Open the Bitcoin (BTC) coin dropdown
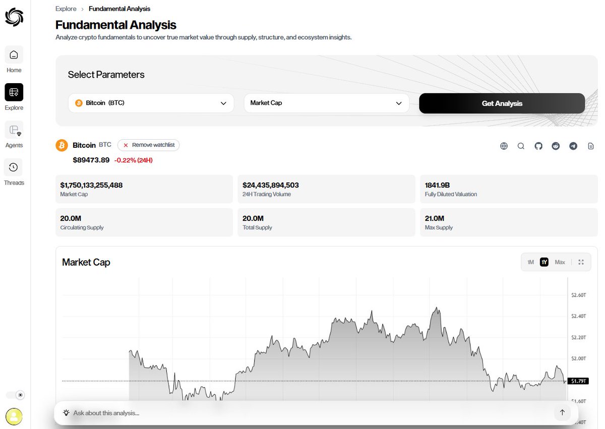This screenshot has width=605, height=429. tap(151, 103)
